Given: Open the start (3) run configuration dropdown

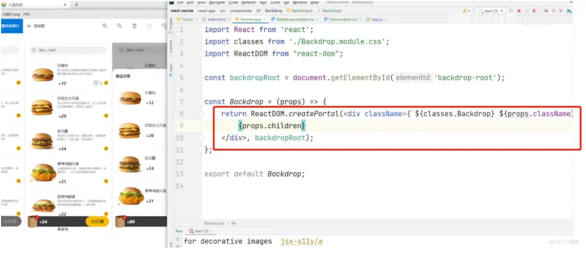Looking at the screenshot, I should 491,11.
